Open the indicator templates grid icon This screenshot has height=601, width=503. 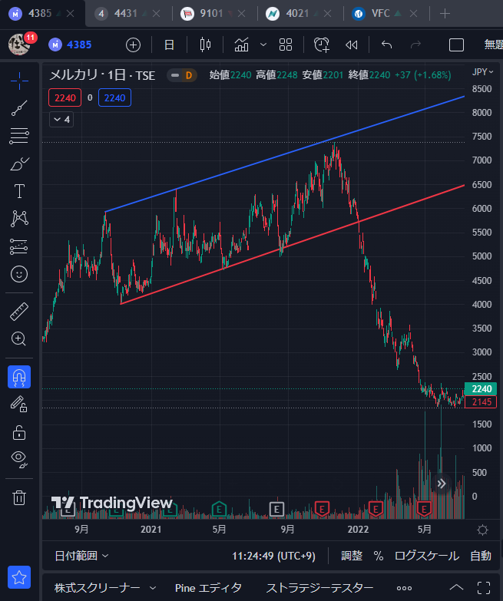point(286,45)
